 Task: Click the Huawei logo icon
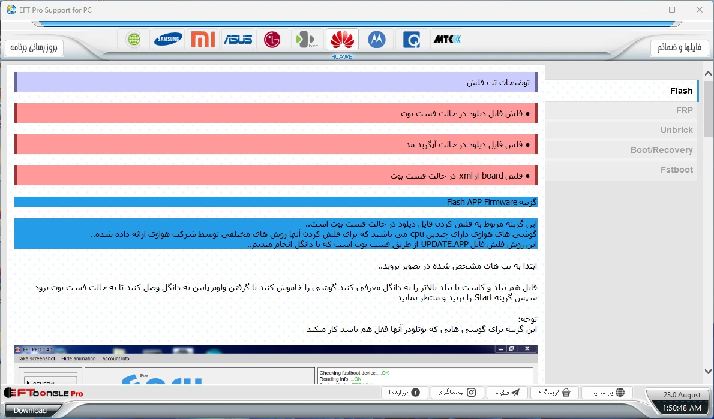(342, 40)
